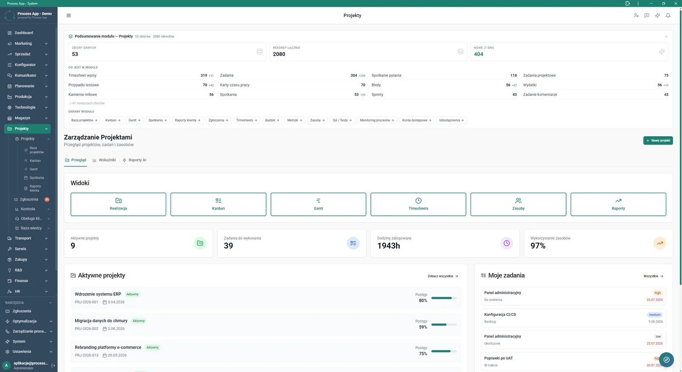Open the Raporty view card

coord(618,204)
